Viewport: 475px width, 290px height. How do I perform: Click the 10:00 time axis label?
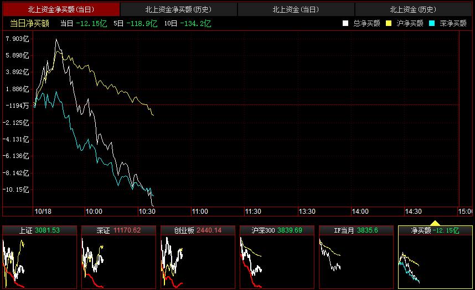tap(94, 212)
